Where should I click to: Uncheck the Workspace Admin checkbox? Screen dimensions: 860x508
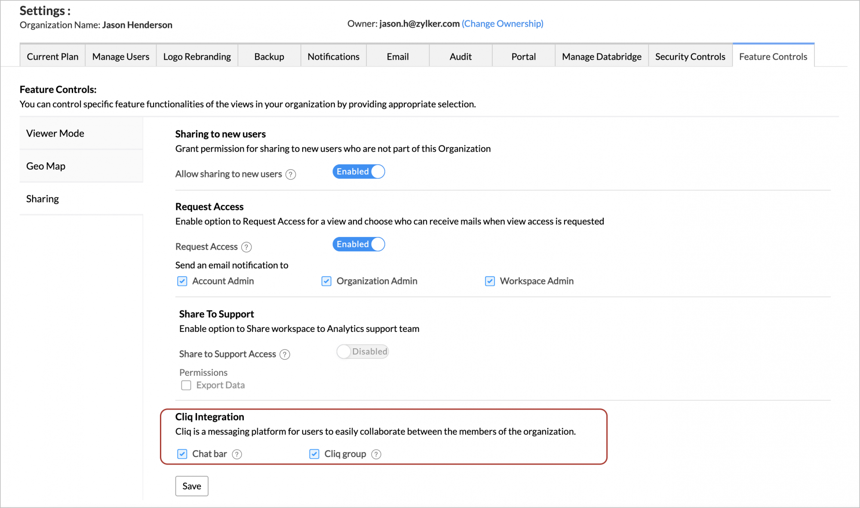click(490, 281)
